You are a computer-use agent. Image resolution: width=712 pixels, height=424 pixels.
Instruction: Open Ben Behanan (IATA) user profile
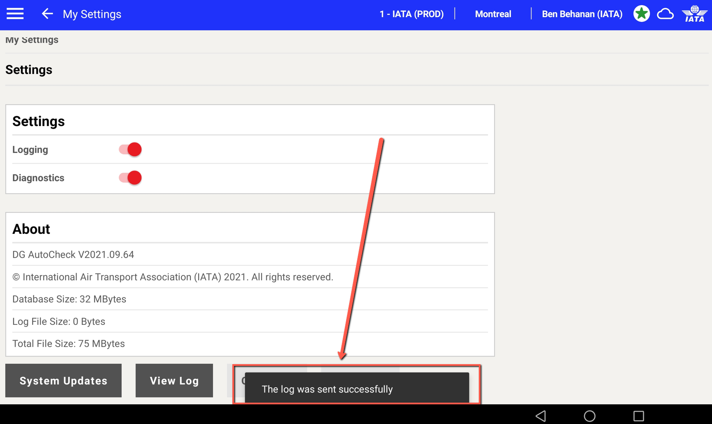pyautogui.click(x=582, y=14)
